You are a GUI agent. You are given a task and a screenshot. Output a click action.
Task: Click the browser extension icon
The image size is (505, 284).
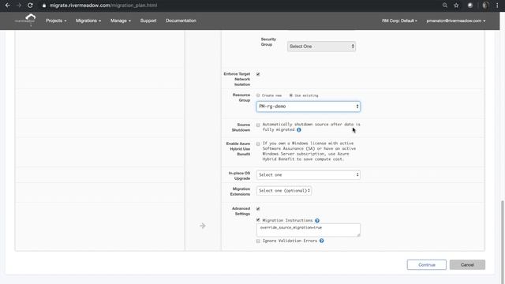coord(470,6)
